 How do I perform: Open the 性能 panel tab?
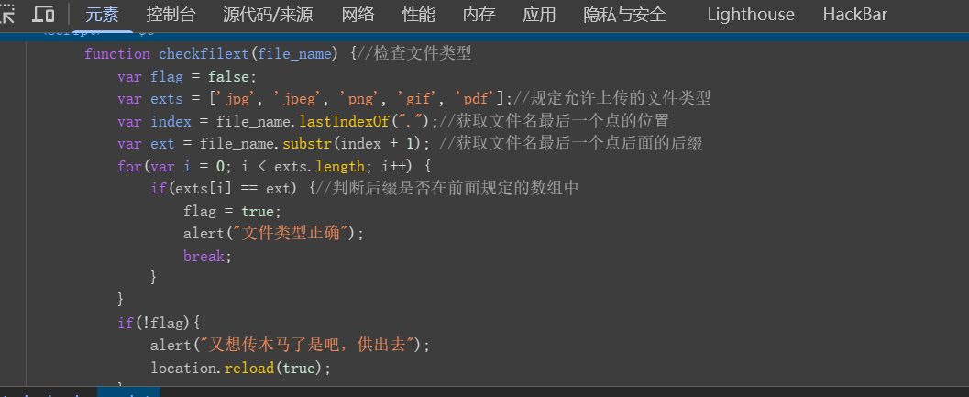418,15
